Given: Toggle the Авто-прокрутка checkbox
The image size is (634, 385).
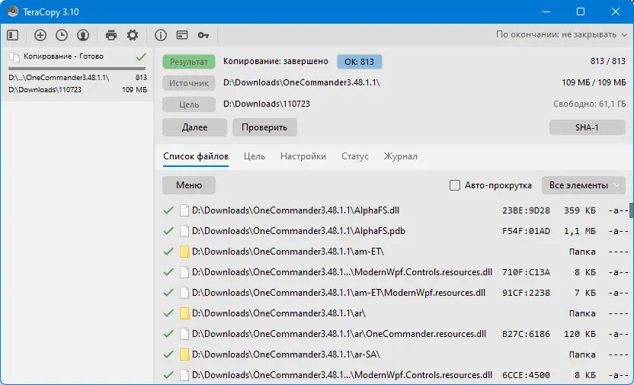Looking at the screenshot, I should [455, 185].
